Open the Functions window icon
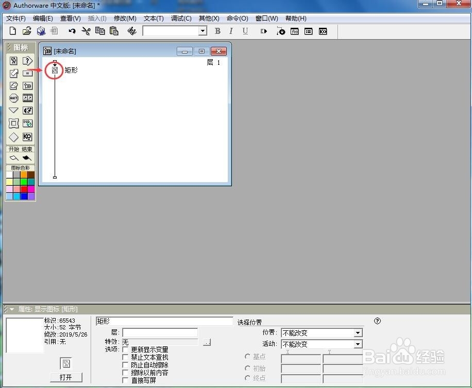 tap(295, 31)
